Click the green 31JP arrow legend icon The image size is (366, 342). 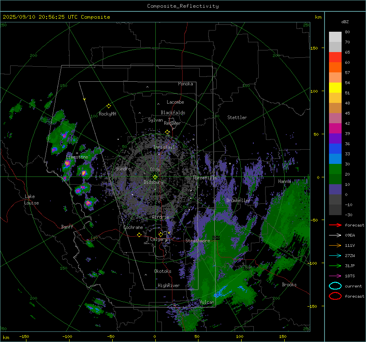[335, 266]
